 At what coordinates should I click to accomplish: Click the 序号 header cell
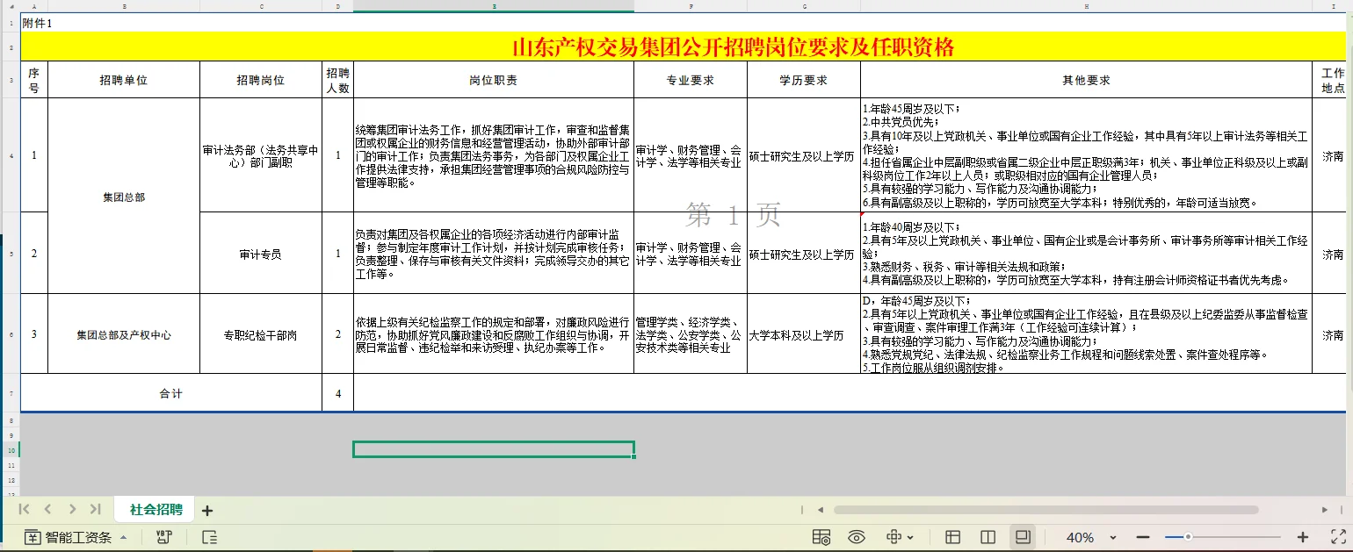[34, 80]
